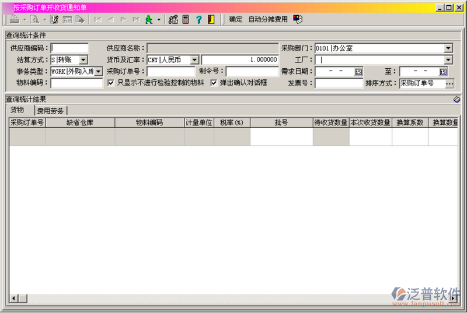Click the form layout icon in toolbar
Viewport: 467px width, 313px height.
click(x=67, y=20)
